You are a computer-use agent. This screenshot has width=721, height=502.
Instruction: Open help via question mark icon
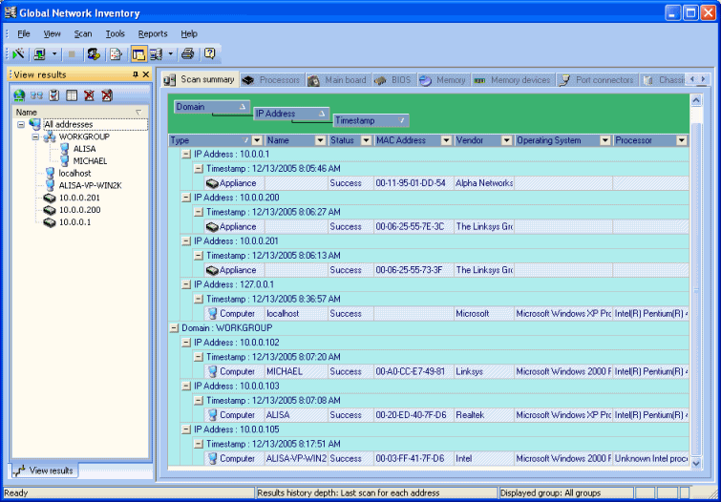[x=210, y=53]
